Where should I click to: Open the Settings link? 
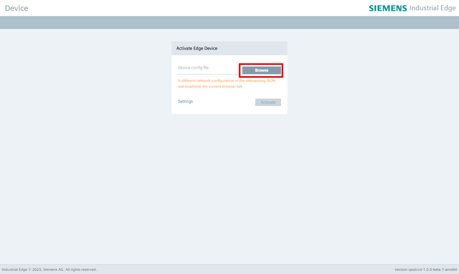pyautogui.click(x=185, y=101)
